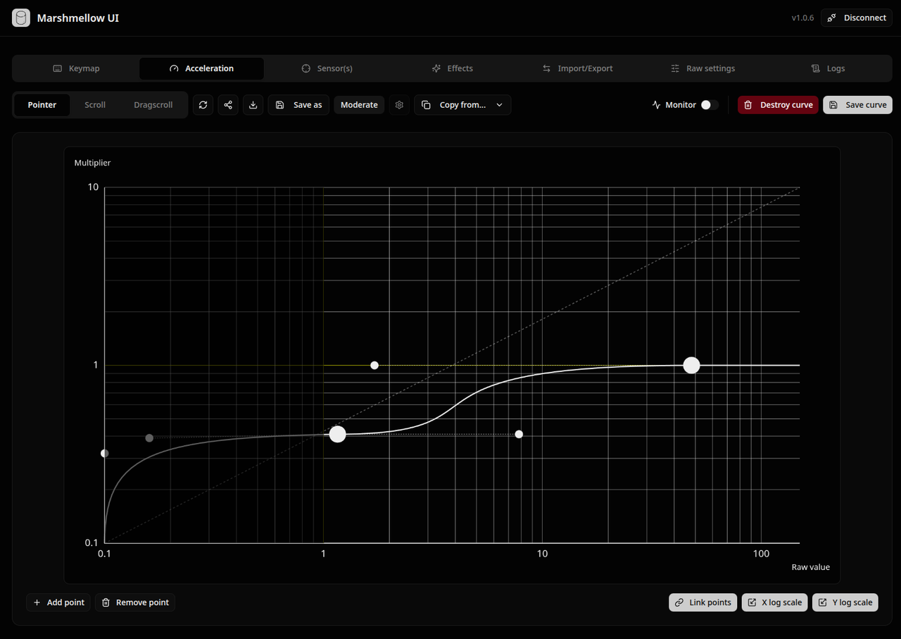Click the trash icon on Remove point
This screenshot has height=639, width=901.
pyautogui.click(x=106, y=602)
